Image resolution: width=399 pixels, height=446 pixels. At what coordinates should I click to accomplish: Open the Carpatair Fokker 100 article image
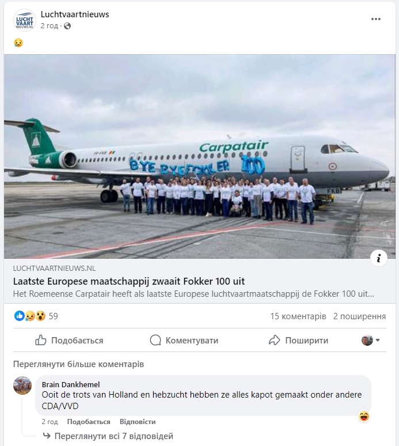[x=199, y=156]
